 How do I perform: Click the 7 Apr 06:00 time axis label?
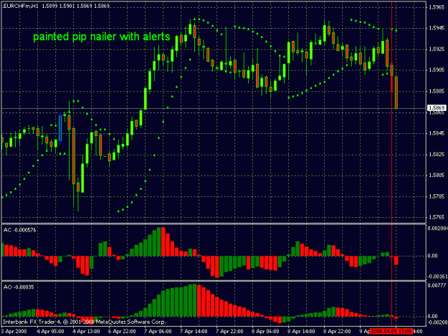click(158, 332)
